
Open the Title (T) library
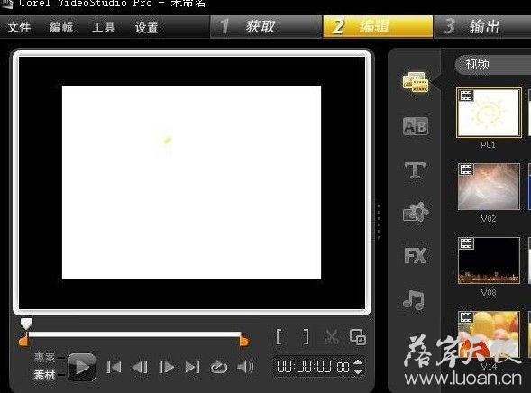pyautogui.click(x=415, y=170)
